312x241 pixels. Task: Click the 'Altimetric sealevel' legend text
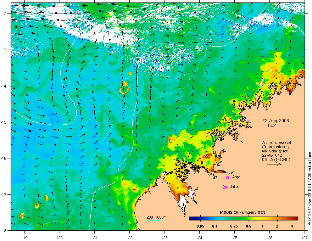coord(277,142)
